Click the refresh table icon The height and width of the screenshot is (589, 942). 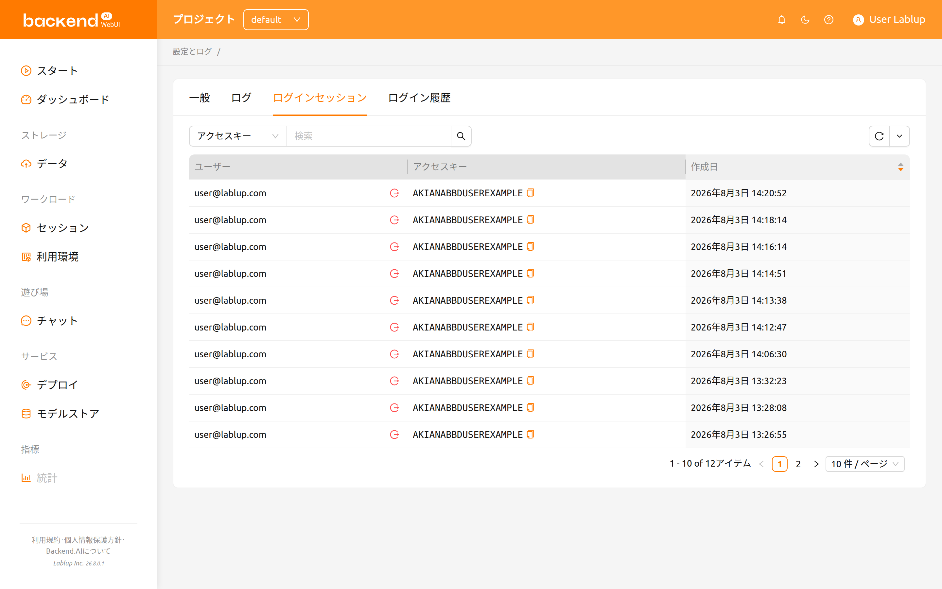click(x=879, y=136)
